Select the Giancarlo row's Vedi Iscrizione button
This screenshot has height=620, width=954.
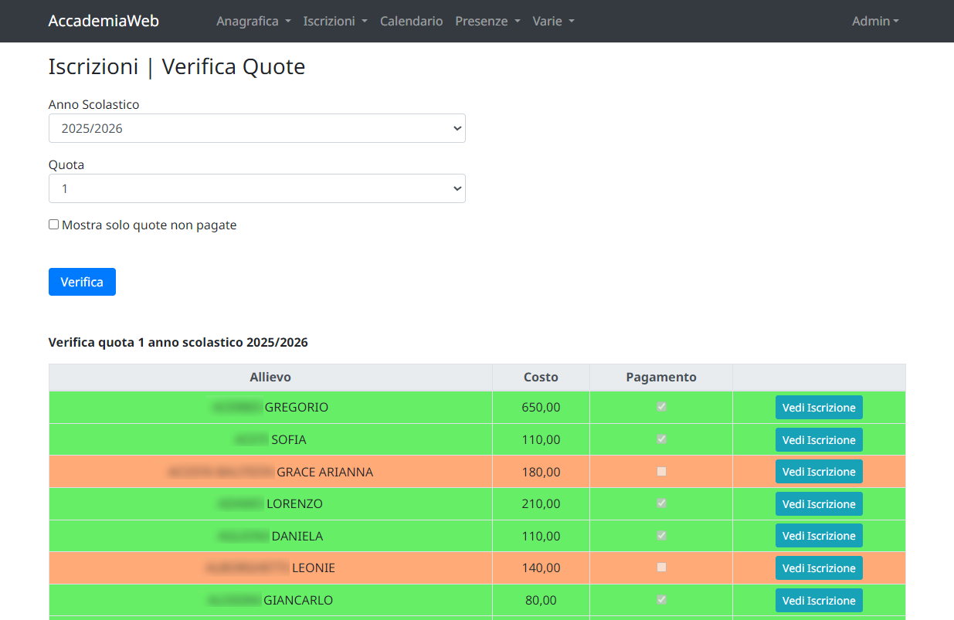tap(819, 600)
